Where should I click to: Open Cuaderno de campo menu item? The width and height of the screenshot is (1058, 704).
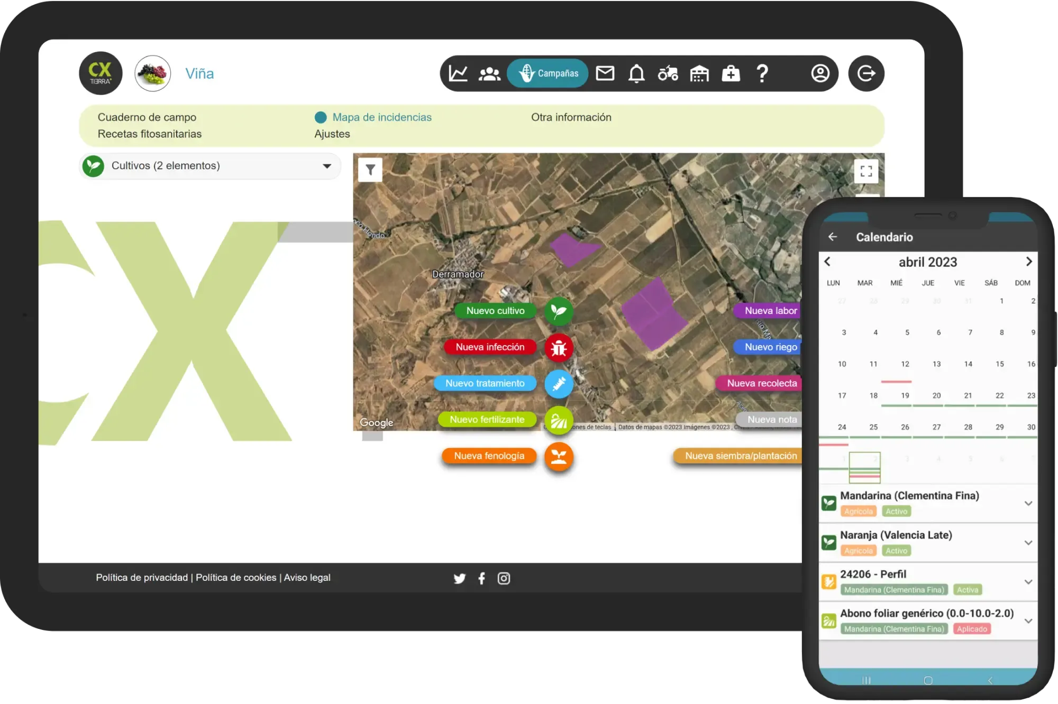tap(147, 117)
